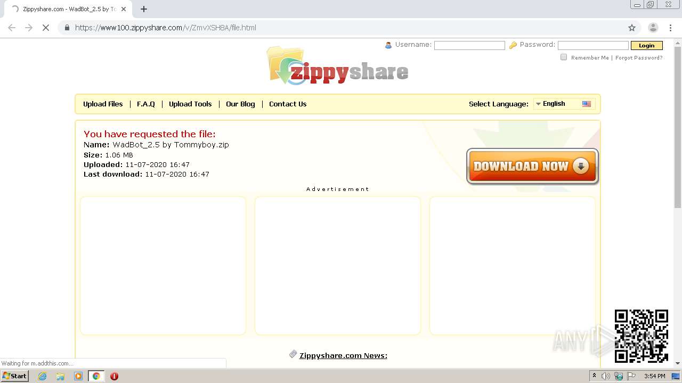The image size is (682, 383).
Task: Click the key icon beside Password
Action: point(513,45)
